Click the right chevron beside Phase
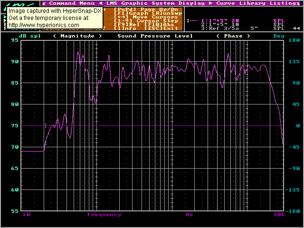 click(x=248, y=36)
